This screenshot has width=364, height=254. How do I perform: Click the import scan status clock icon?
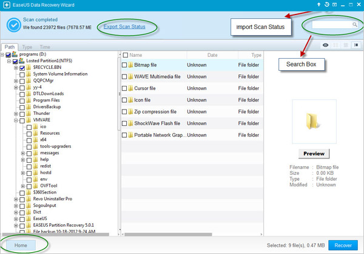[327, 5]
